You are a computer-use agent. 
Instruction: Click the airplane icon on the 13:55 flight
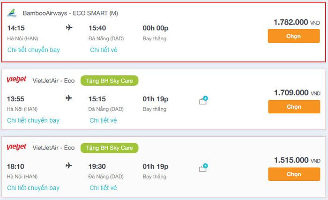click(69, 98)
